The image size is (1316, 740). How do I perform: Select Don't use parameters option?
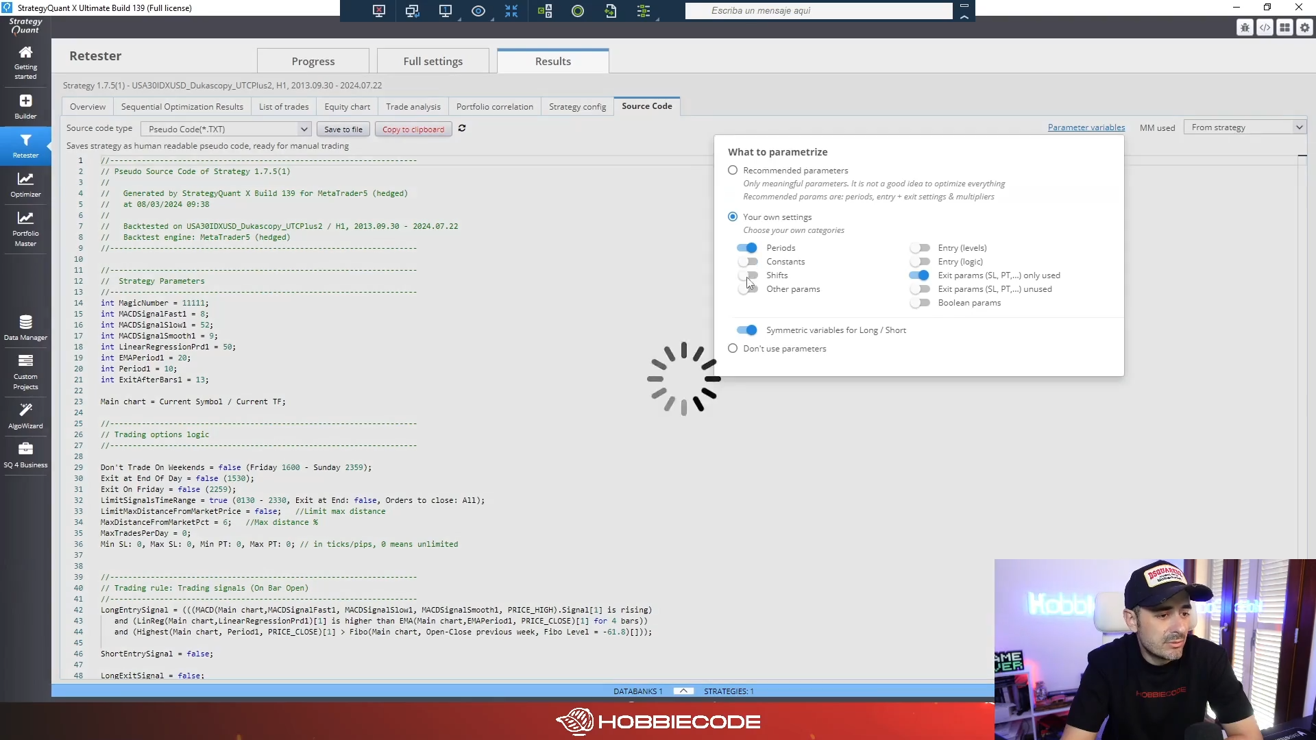[733, 348]
